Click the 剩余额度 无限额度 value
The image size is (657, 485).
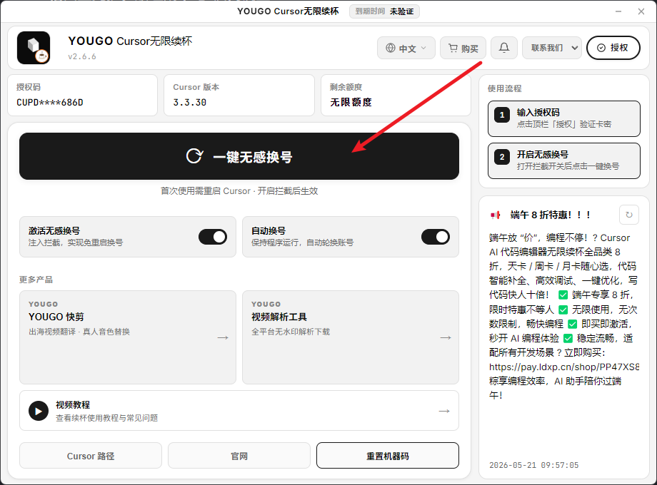[x=351, y=103]
